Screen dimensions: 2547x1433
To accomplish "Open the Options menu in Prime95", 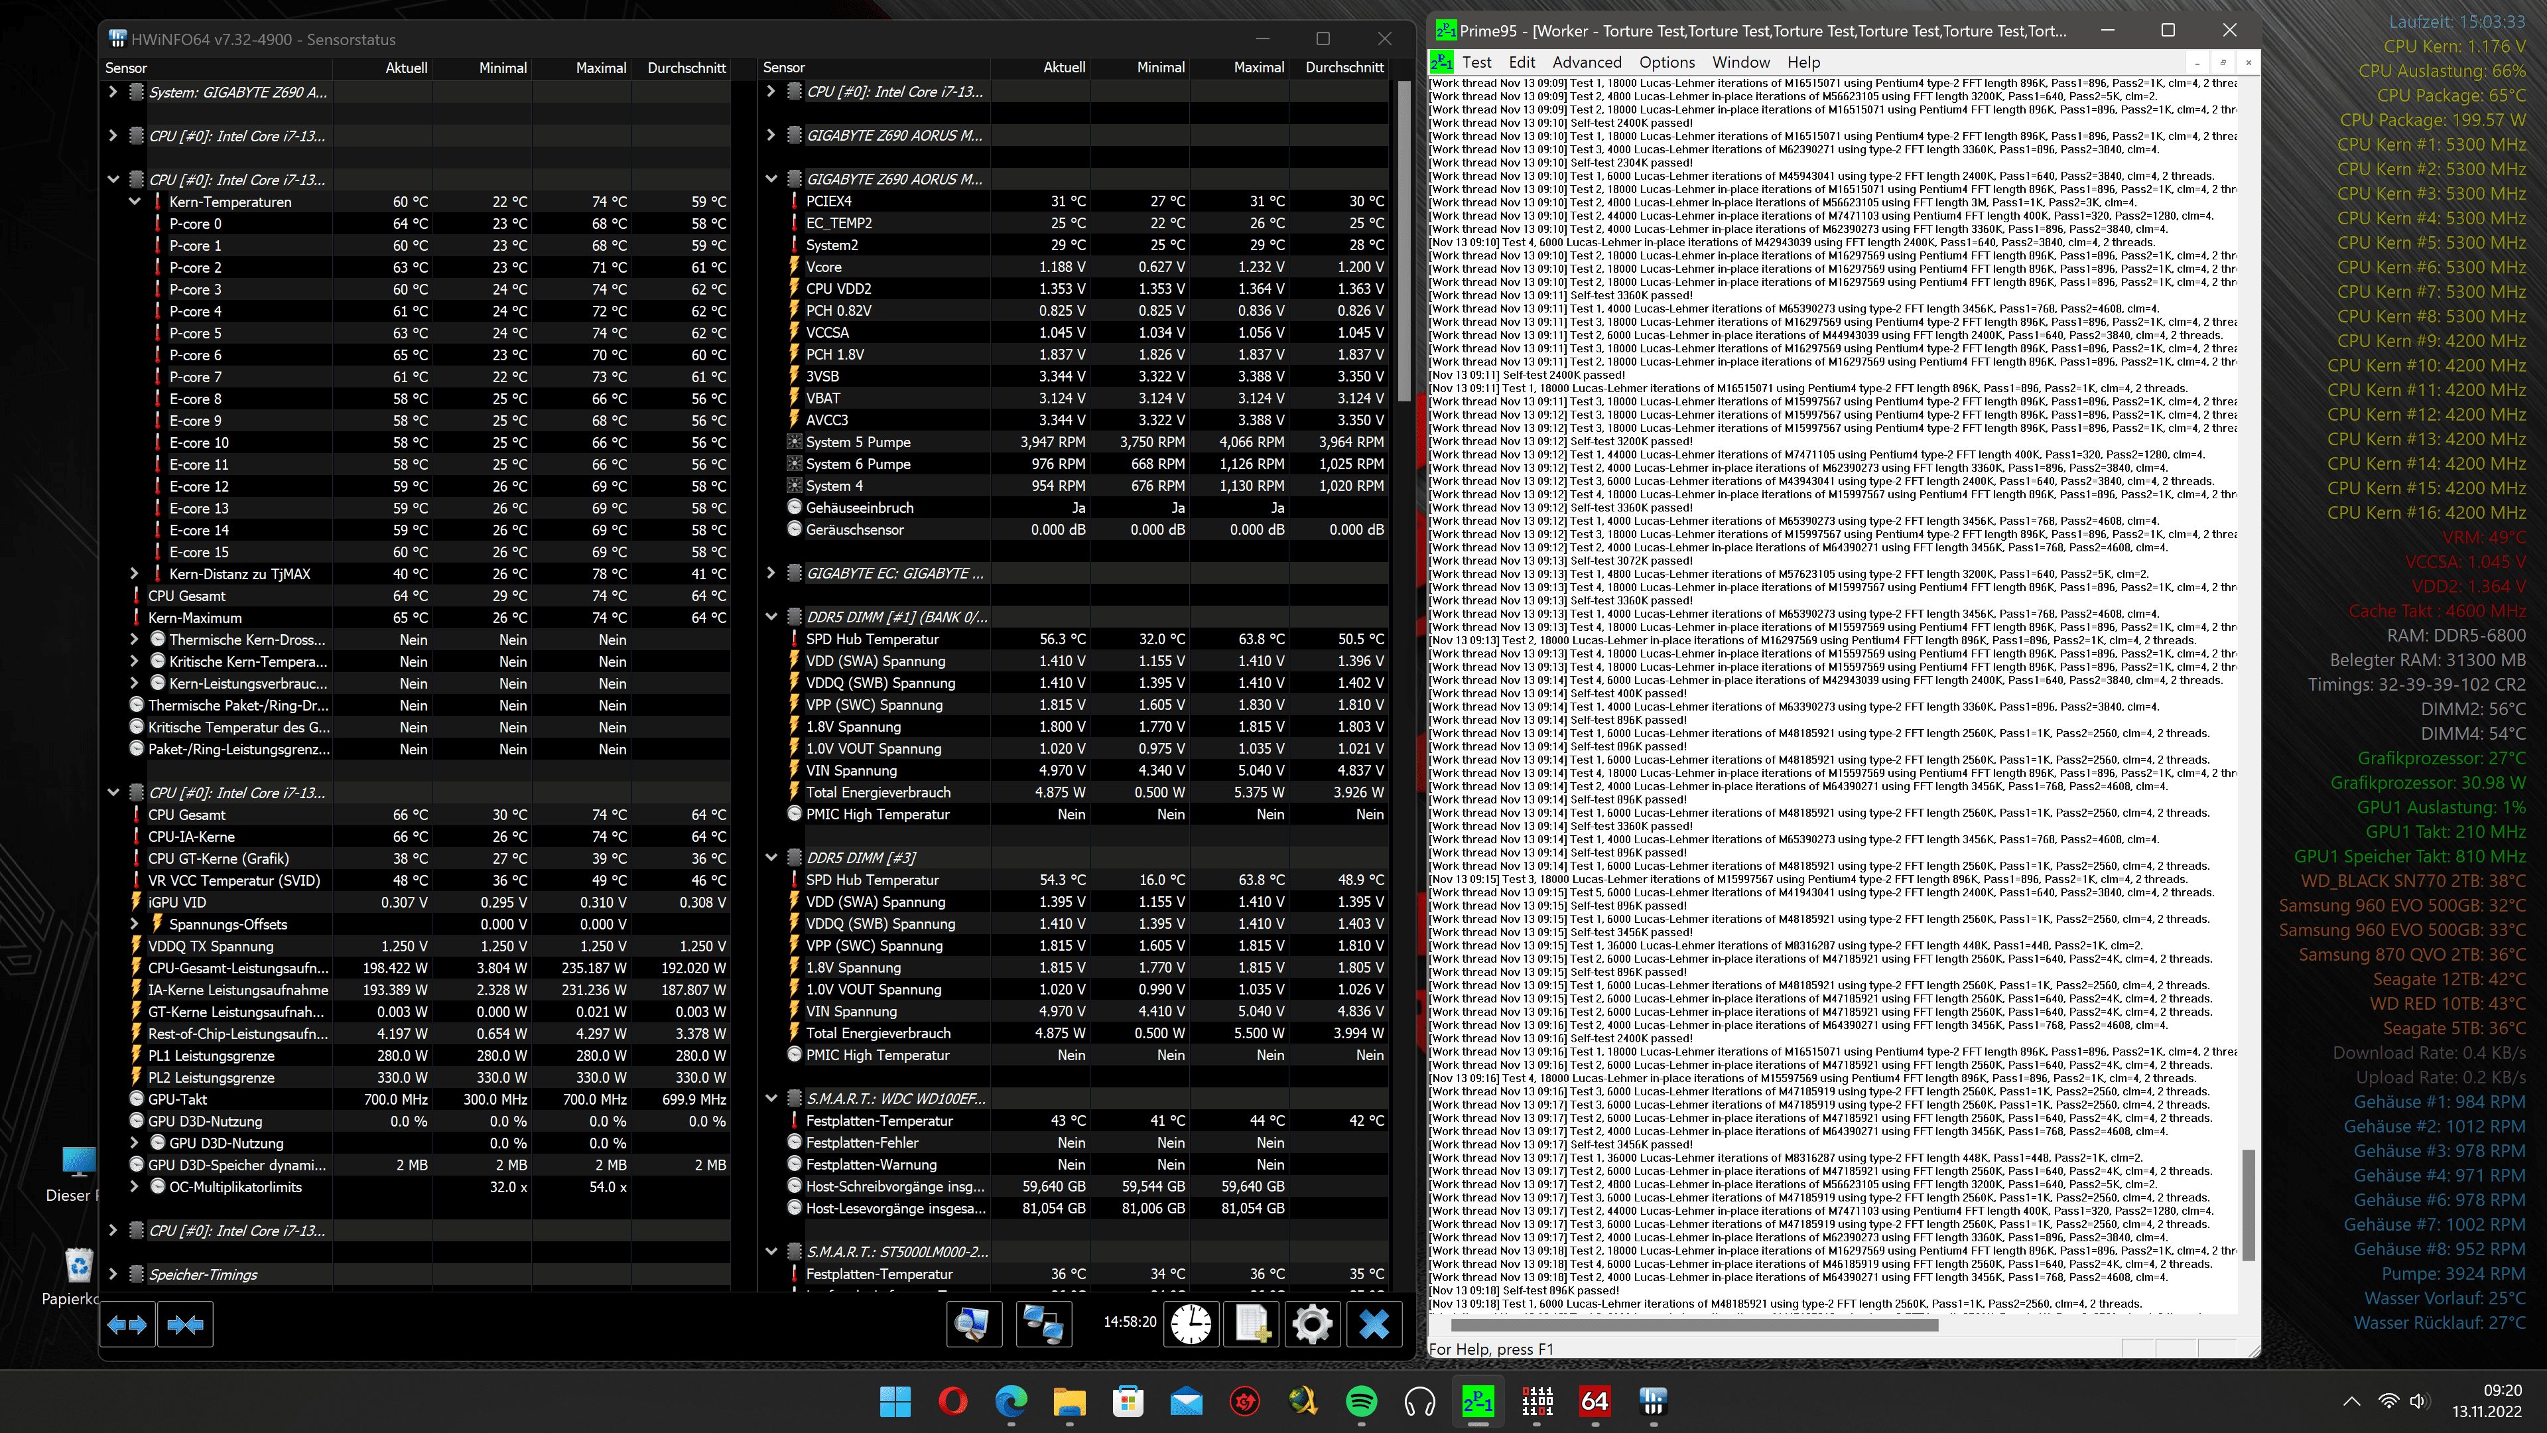I will pos(1666,62).
